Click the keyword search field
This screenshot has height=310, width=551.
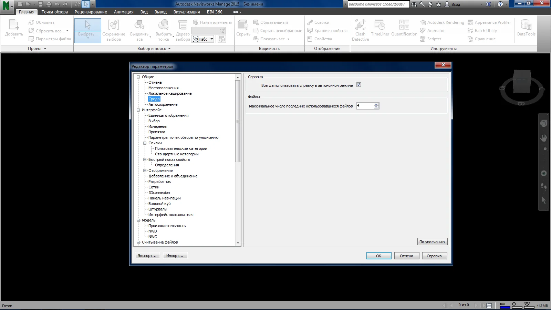click(378, 4)
